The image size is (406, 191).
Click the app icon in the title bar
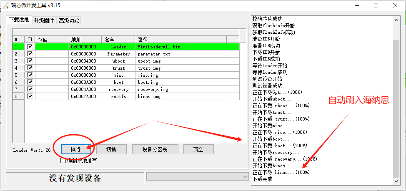click(x=5, y=5)
